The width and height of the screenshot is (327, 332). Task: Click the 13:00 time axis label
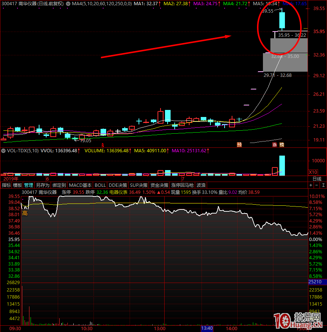pyautogui.click(x=160, y=329)
